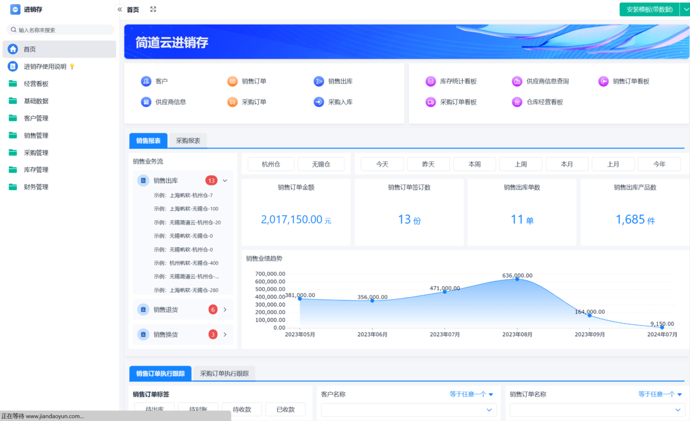
Task: Open the 销售订单 shortcut icon
Action: coord(232,82)
